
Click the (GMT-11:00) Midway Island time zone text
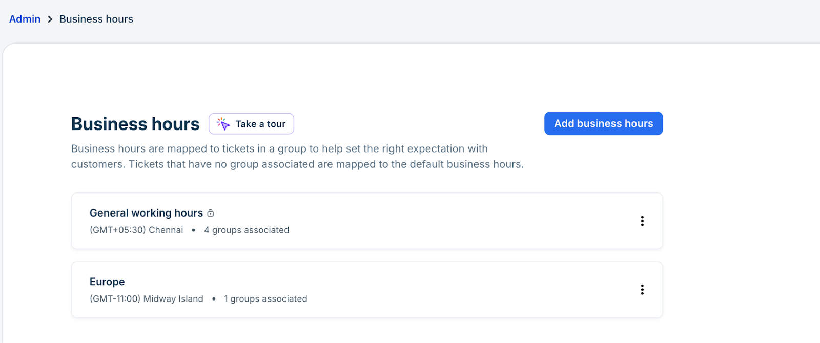click(147, 299)
